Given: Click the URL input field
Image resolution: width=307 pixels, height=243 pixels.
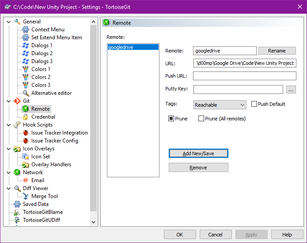Looking at the screenshot, I should pos(245,63).
